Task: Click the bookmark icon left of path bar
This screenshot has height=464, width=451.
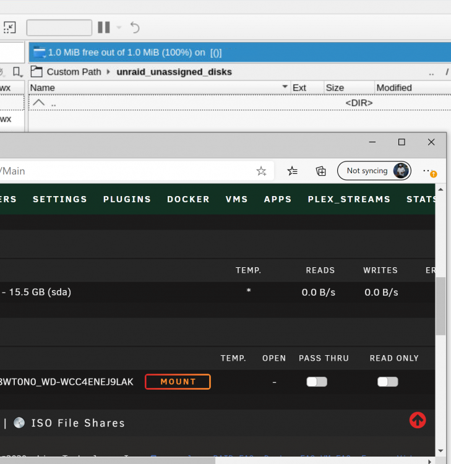Action: pyautogui.click(x=17, y=72)
